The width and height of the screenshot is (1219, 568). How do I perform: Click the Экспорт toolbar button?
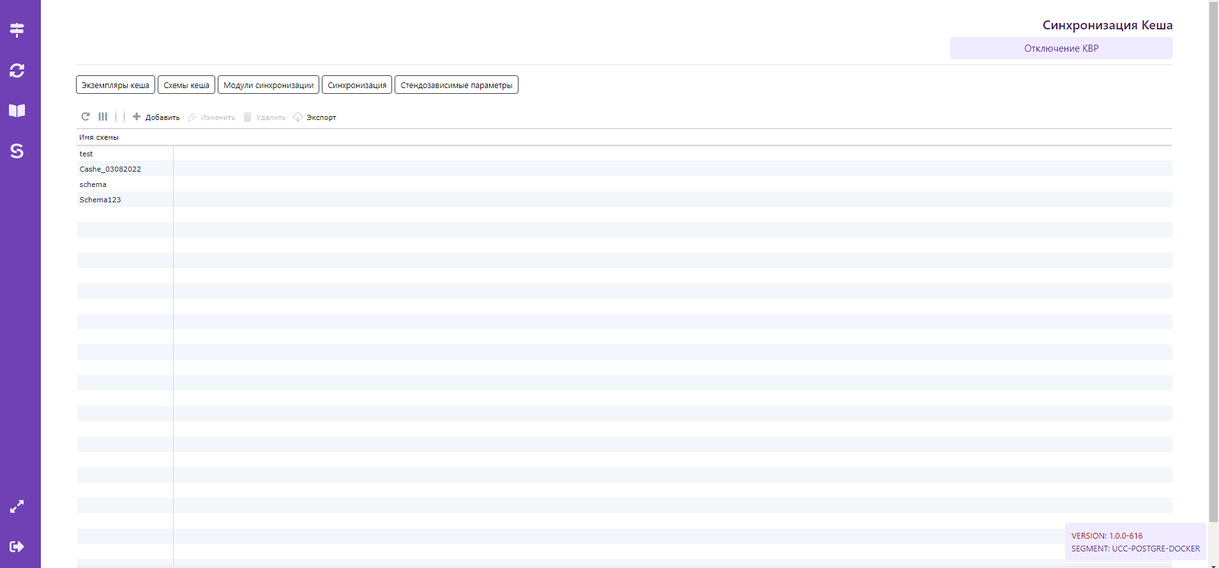coord(315,117)
